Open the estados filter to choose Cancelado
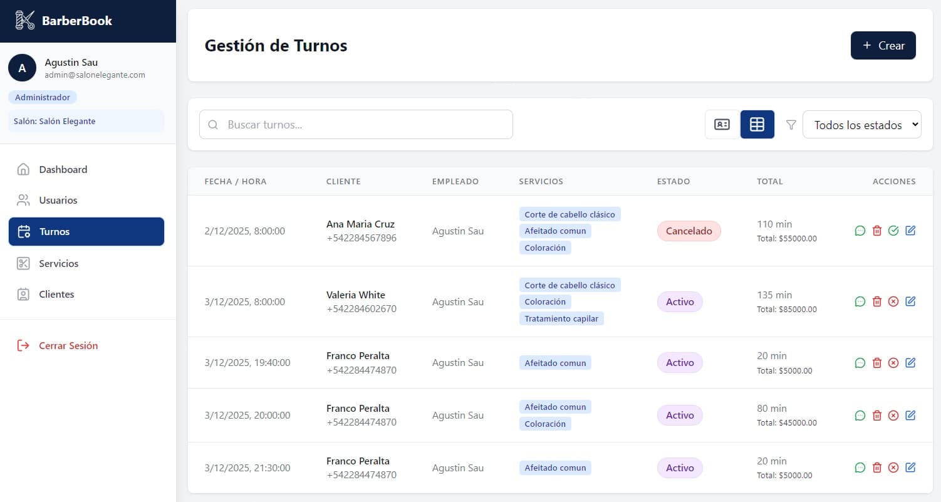Viewport: 941px width, 502px height. [862, 124]
